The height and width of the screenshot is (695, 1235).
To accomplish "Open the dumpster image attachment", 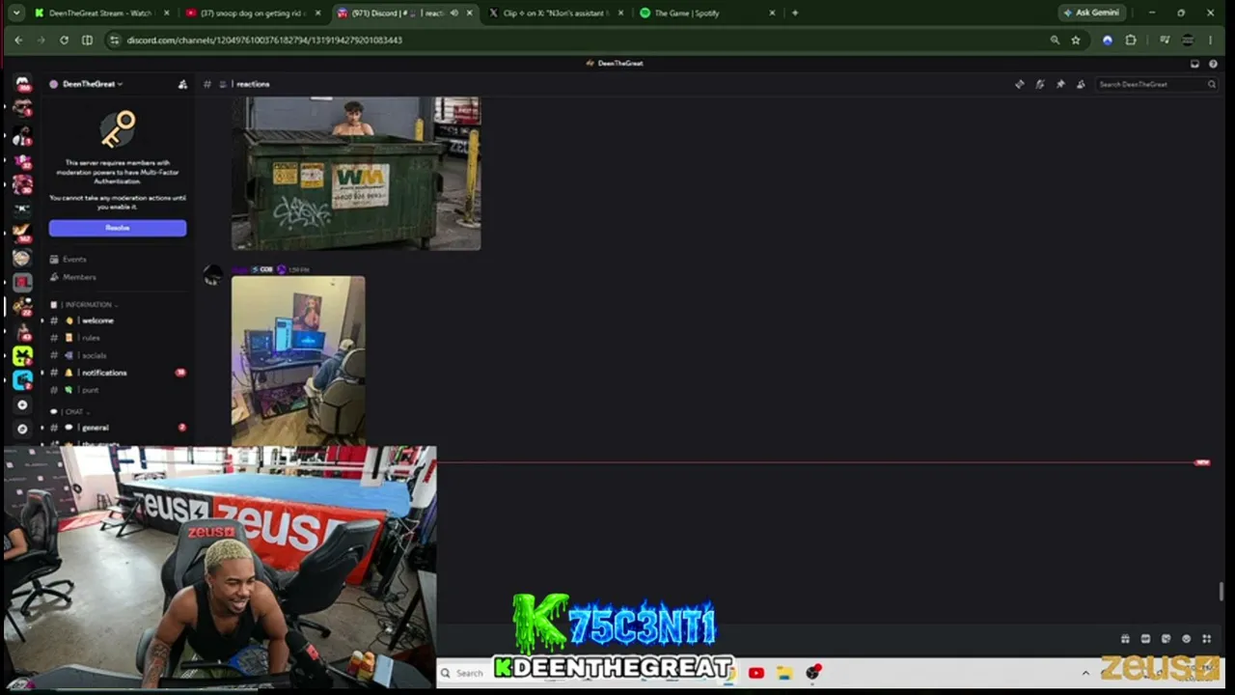I will tap(356, 174).
